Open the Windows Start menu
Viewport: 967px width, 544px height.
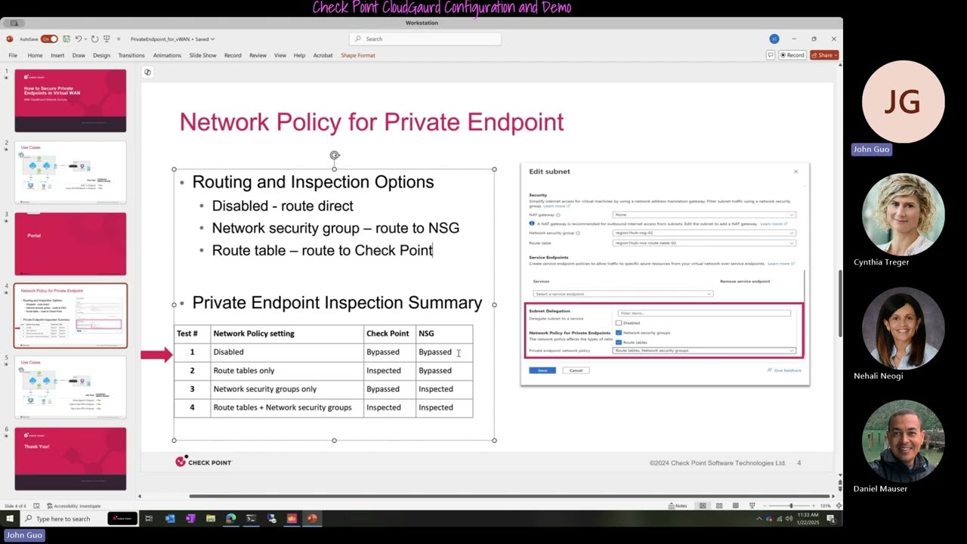tap(10, 518)
